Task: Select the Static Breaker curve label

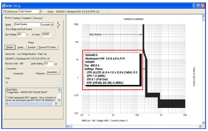Action: coord(95,35)
